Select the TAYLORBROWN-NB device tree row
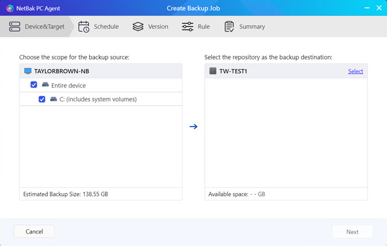The height and width of the screenshot is (246, 387). point(101,71)
